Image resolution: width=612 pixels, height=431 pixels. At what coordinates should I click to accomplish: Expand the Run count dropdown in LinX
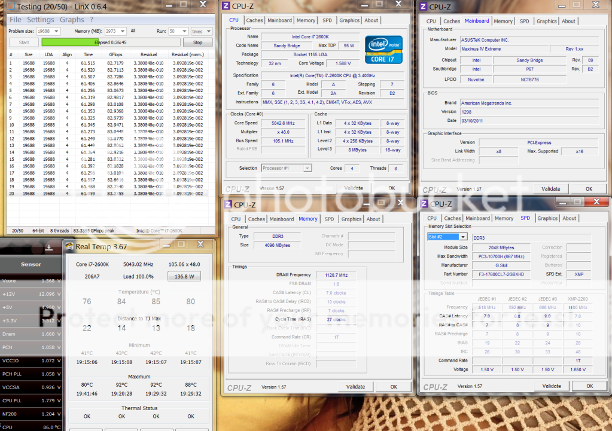(x=184, y=31)
